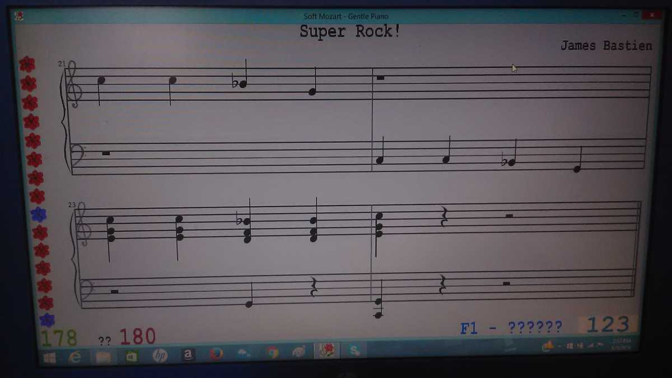Open File Explorer on the taskbar
The image size is (672, 378).
103,357
